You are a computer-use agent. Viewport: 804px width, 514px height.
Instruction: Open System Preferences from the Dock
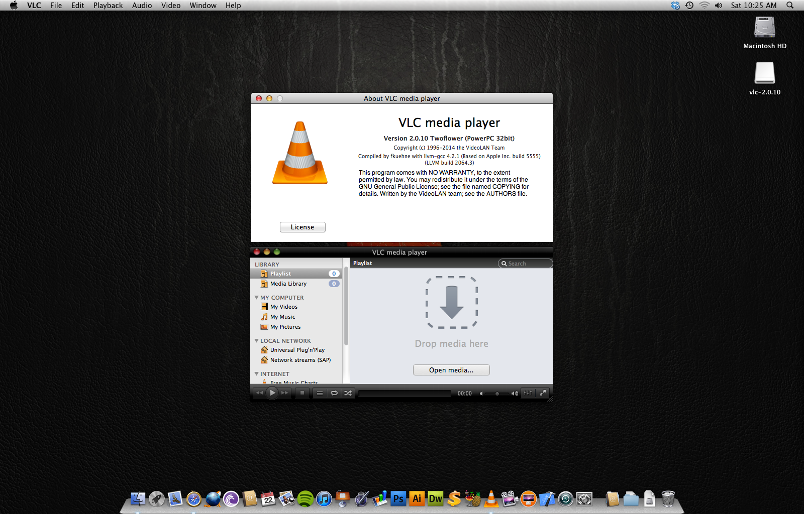584,498
